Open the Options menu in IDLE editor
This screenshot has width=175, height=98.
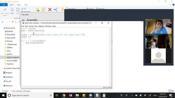(x=41, y=26)
